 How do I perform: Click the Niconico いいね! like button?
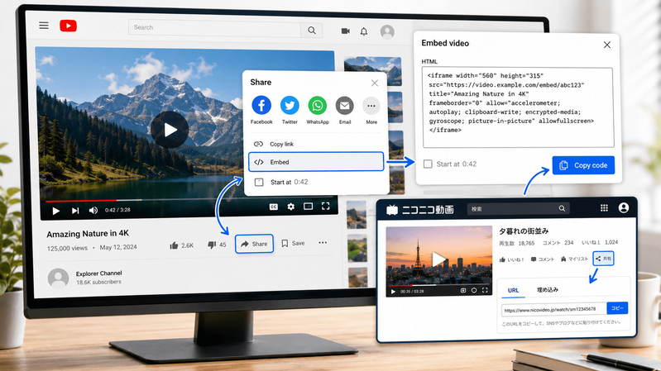[x=511, y=259]
